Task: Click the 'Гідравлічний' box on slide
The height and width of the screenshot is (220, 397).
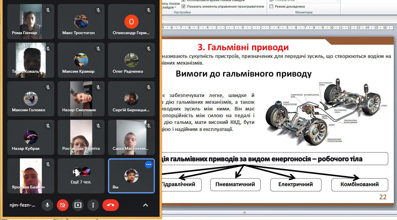Action: point(181,184)
